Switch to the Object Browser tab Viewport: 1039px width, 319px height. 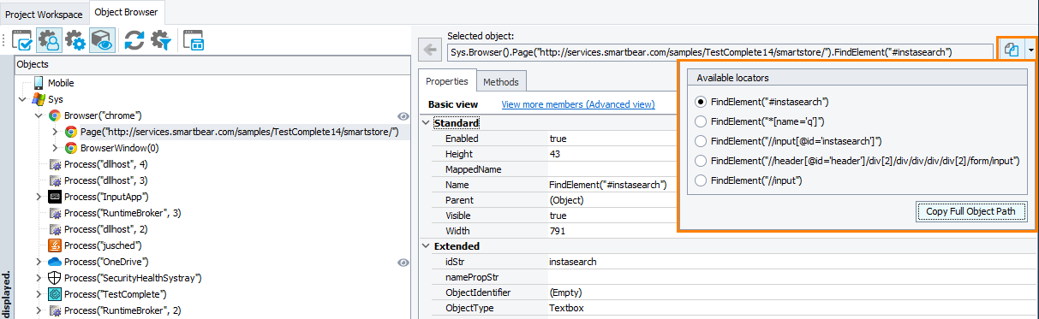coord(126,13)
